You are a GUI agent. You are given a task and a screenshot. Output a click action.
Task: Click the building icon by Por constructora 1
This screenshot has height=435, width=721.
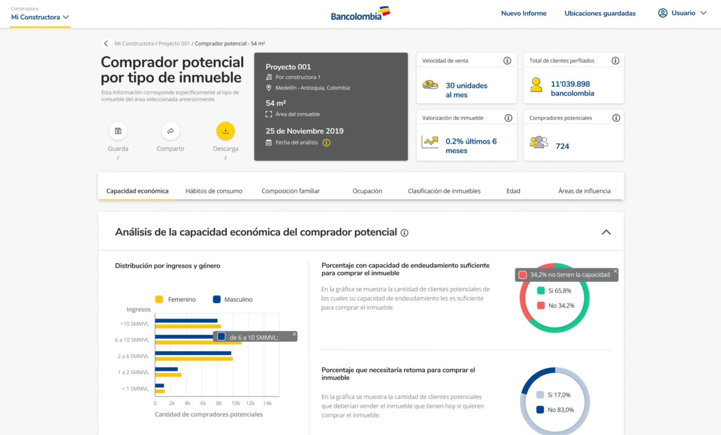click(x=269, y=77)
